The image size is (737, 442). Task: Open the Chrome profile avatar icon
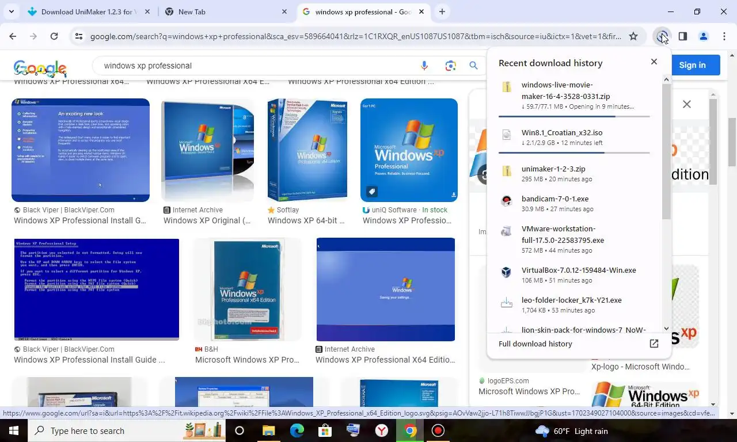703,36
